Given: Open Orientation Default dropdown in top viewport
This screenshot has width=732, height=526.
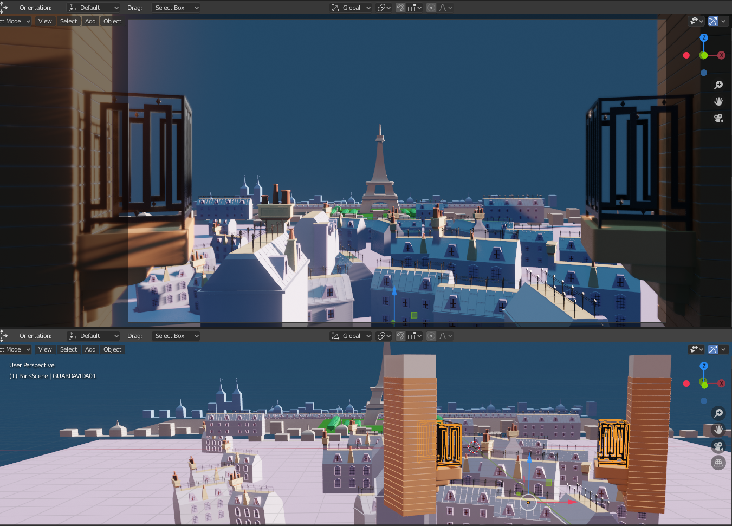Looking at the screenshot, I should (x=93, y=8).
